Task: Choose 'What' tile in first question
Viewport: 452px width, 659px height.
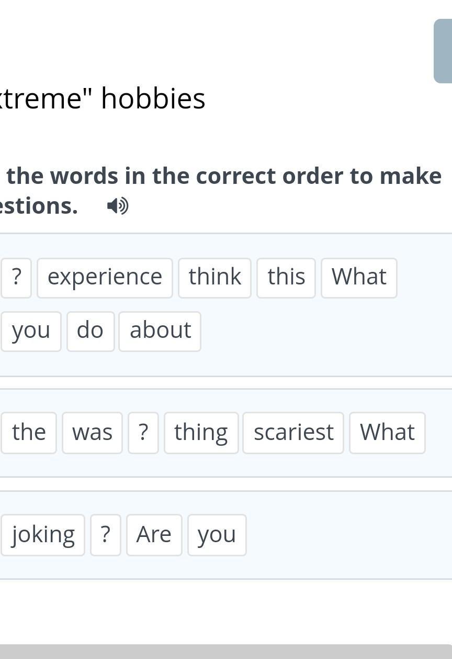Action: click(359, 278)
